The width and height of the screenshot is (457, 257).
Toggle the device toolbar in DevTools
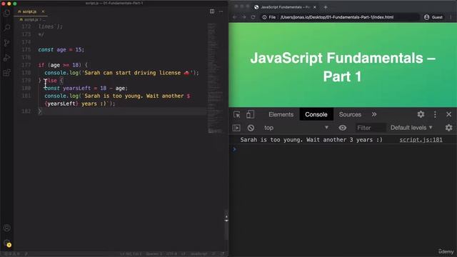click(x=250, y=114)
